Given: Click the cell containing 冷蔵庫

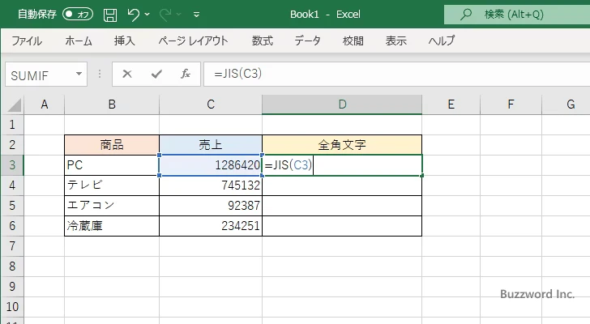Looking at the screenshot, I should click(x=112, y=226).
